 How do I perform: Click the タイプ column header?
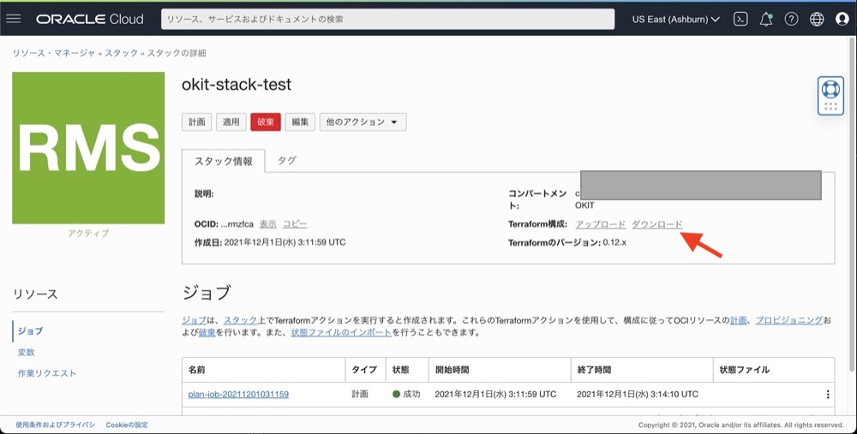pyautogui.click(x=364, y=370)
